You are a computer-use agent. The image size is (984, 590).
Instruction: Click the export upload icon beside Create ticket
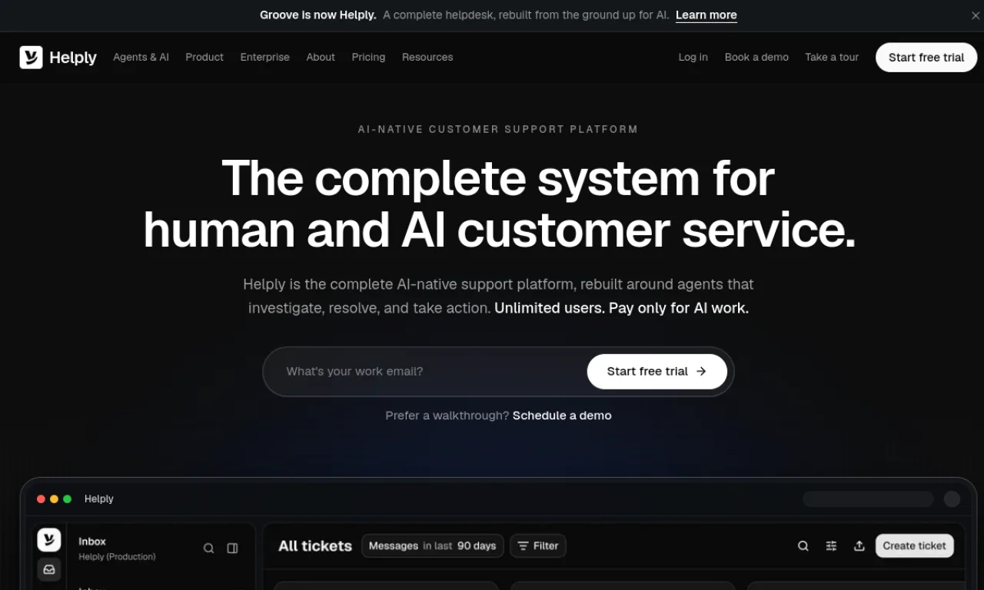point(859,546)
